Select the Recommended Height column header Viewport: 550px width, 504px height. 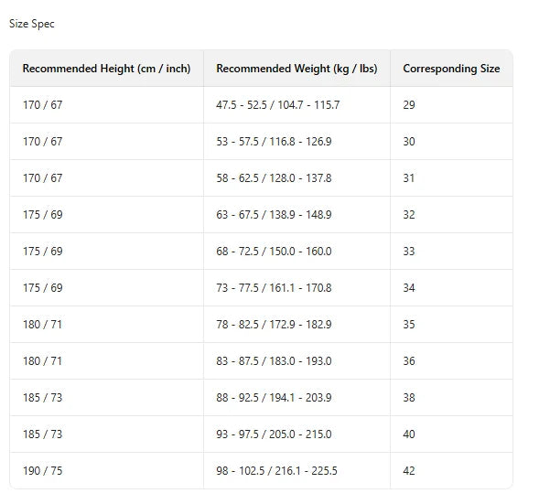[x=107, y=69]
